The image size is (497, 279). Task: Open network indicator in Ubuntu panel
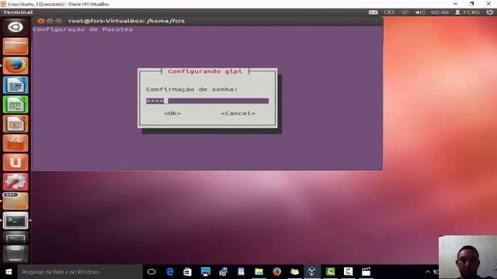point(405,12)
